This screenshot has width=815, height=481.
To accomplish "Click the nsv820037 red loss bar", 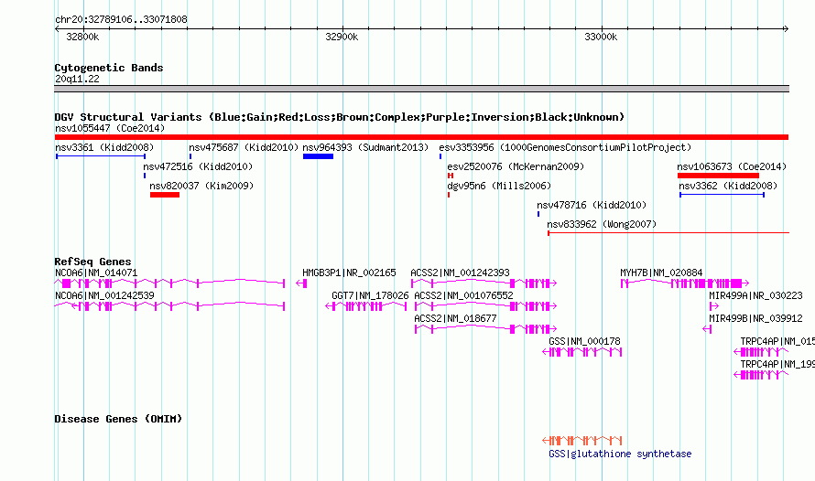I will point(165,195).
